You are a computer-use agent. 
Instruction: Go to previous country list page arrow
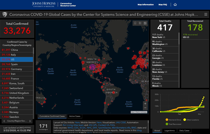tap(4, 121)
